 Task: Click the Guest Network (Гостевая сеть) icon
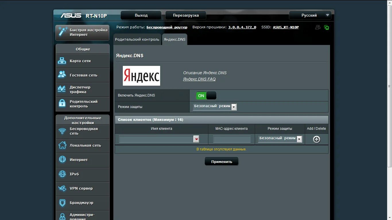[x=62, y=74]
